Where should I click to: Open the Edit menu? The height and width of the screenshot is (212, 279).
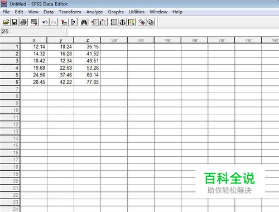pos(19,12)
